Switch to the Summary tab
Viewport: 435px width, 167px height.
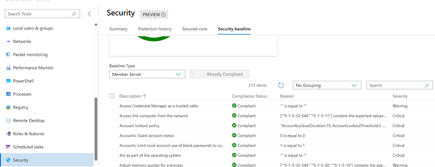point(118,29)
